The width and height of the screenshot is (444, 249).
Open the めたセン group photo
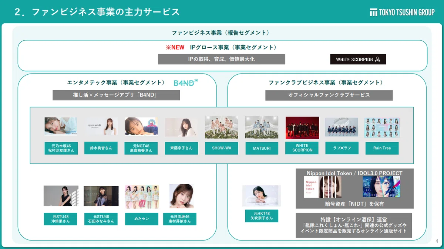(142, 197)
